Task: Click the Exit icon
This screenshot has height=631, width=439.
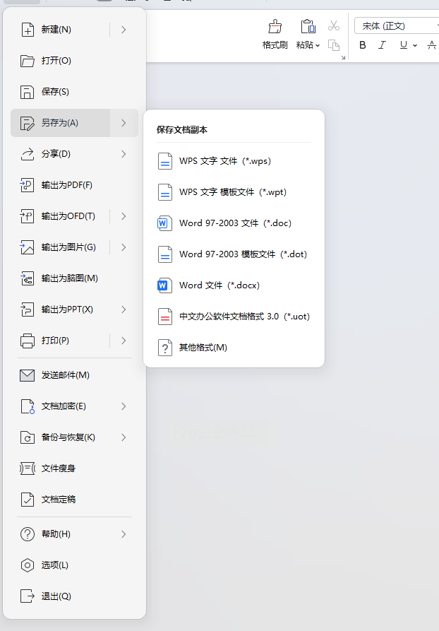Action: coord(28,596)
